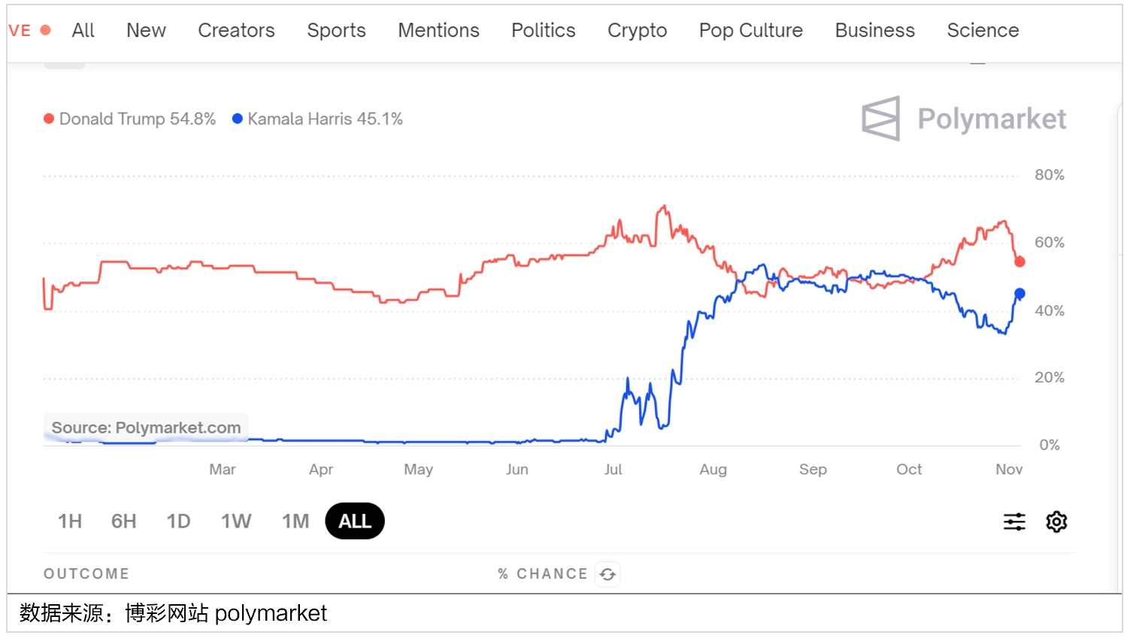Click the Kamala Harris blue legend dot

pyautogui.click(x=238, y=119)
